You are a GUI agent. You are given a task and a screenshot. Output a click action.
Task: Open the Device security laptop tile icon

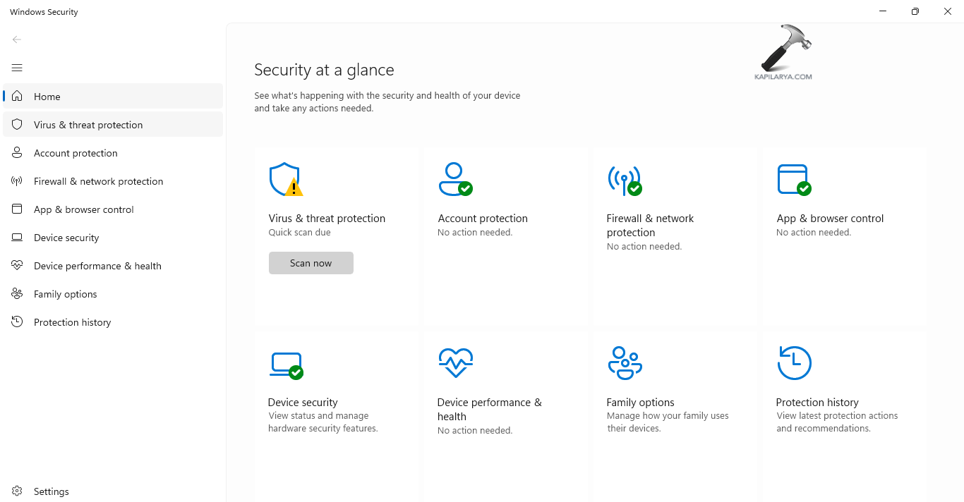[286, 364]
